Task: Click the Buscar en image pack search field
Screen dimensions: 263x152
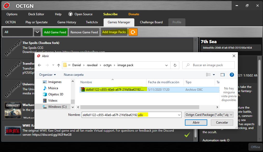Action: (208, 65)
